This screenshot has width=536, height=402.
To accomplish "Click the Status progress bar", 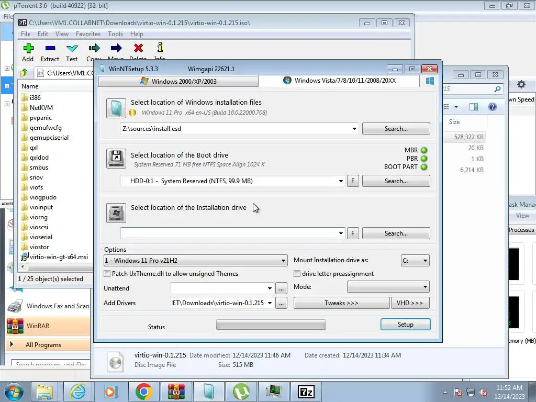I will click(x=271, y=325).
